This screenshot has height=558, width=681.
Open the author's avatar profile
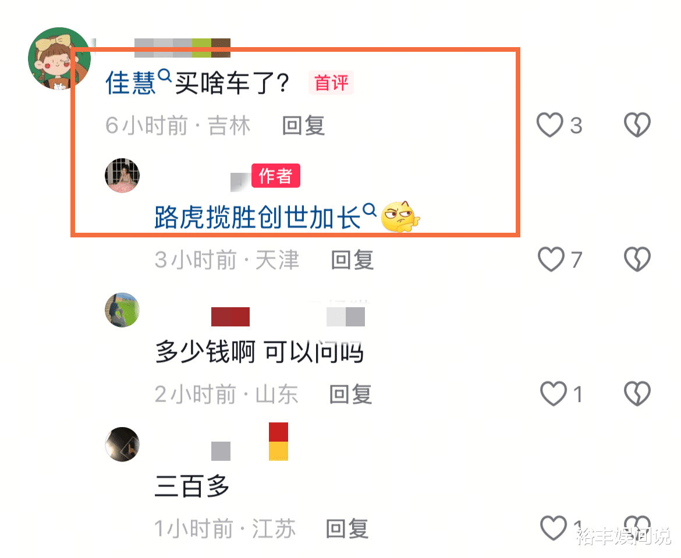click(122, 176)
